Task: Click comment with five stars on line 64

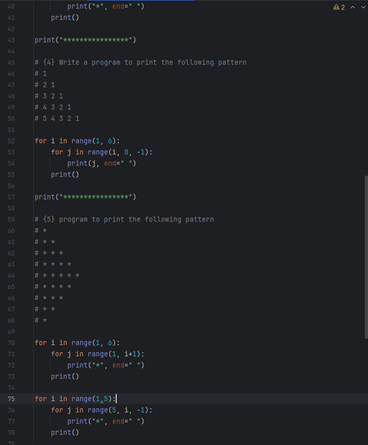Action: tap(57, 276)
